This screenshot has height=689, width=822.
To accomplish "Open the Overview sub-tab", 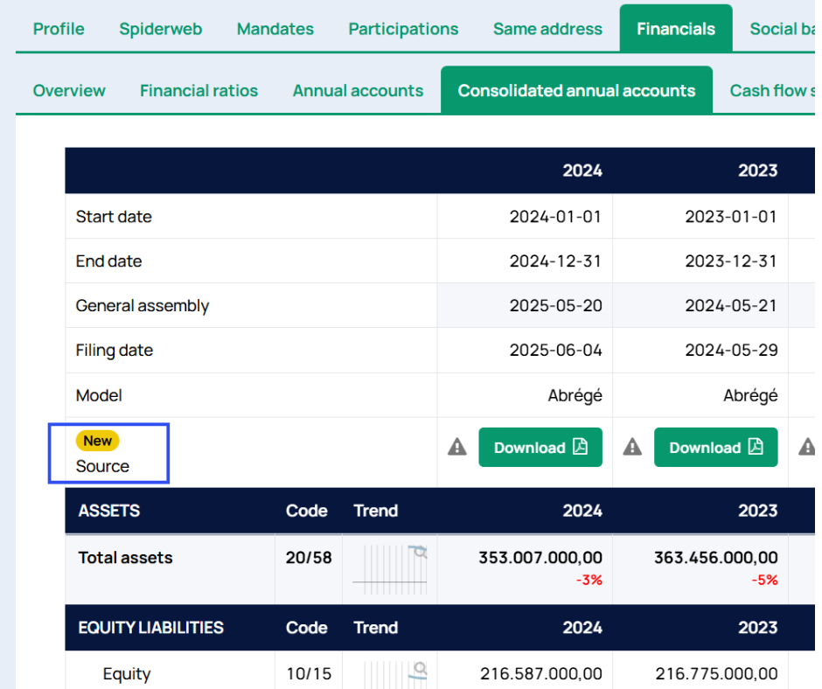I will [69, 91].
